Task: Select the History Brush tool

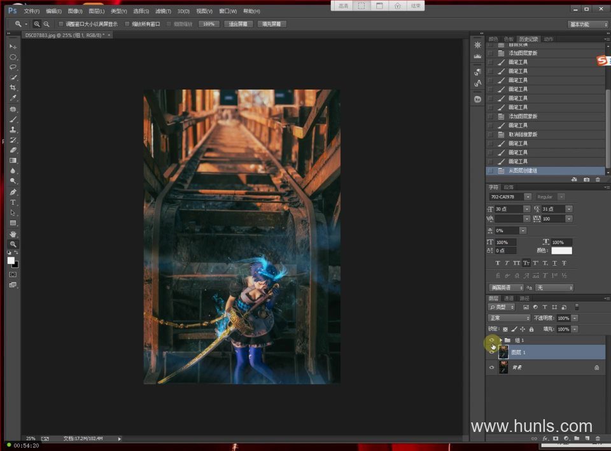Action: tap(13, 140)
